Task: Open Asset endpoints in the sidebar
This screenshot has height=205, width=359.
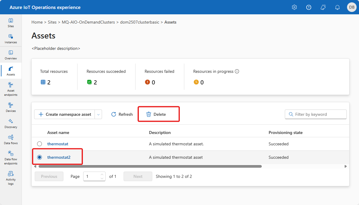Action: point(11,89)
